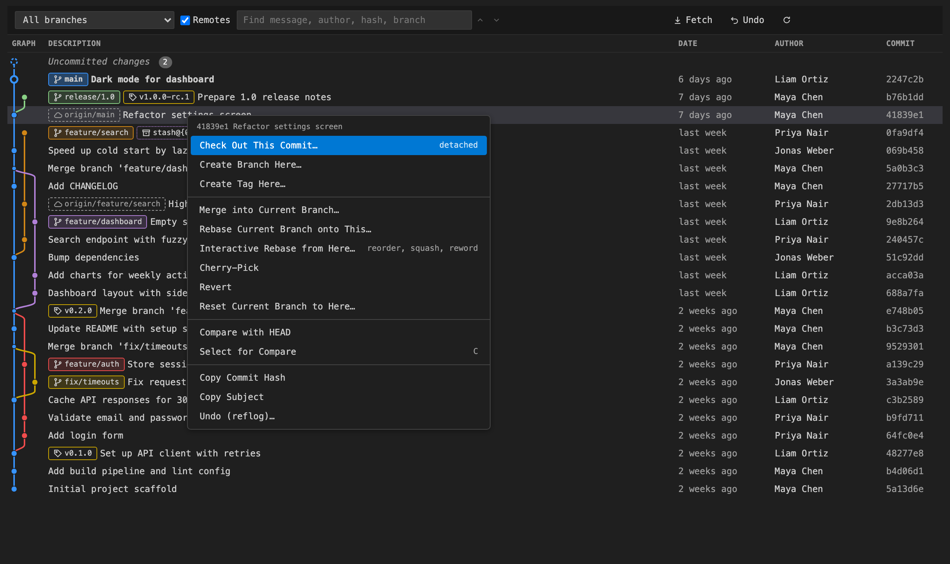Image resolution: width=950 pixels, height=564 pixels.
Task: Choose Interactive Rebase from Here
Action: (x=338, y=249)
